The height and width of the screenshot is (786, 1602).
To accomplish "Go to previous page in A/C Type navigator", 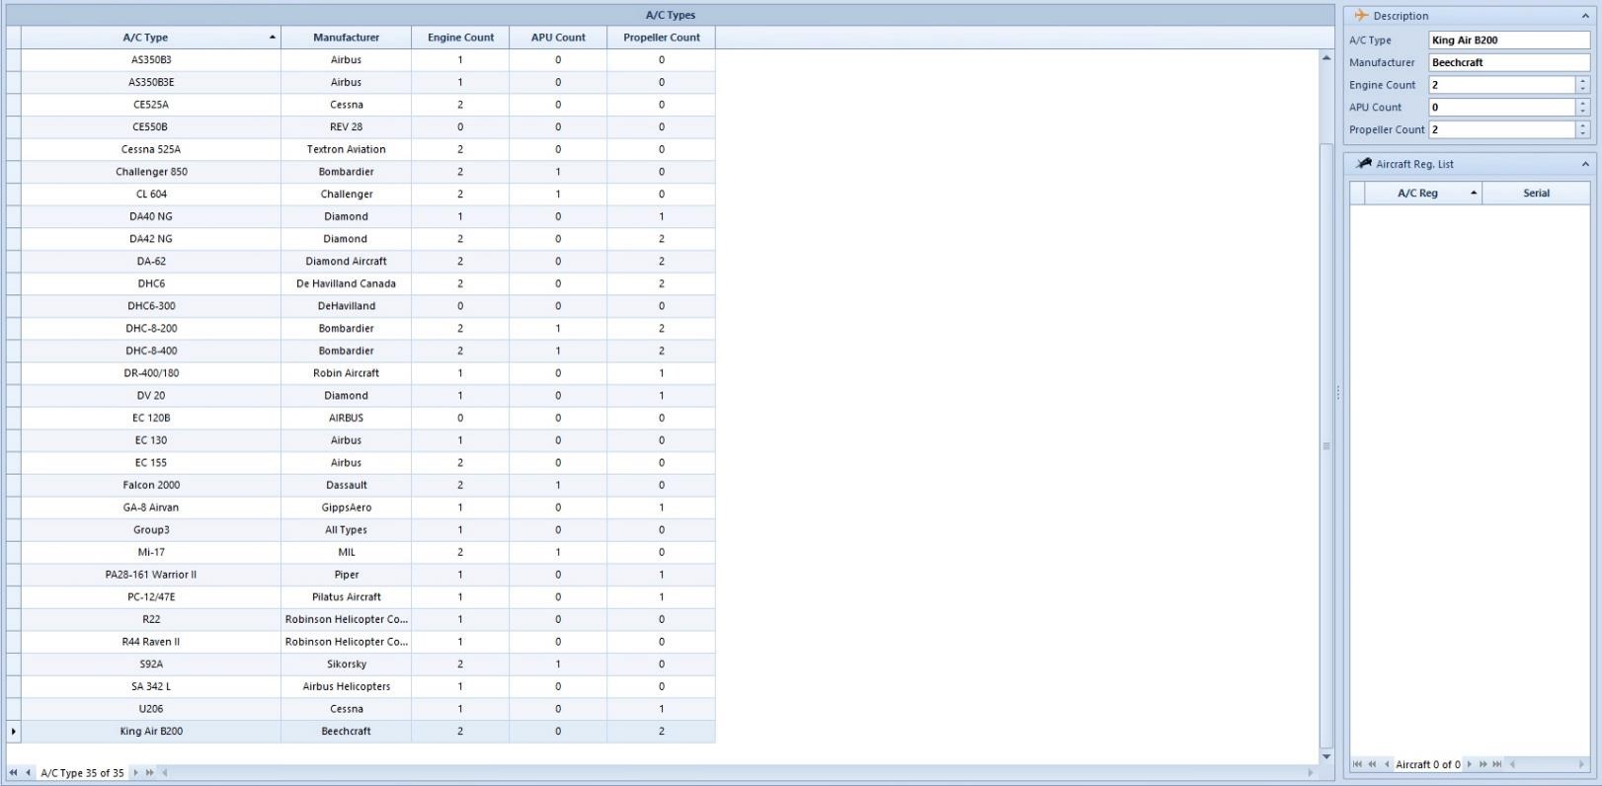I will click(x=13, y=773).
